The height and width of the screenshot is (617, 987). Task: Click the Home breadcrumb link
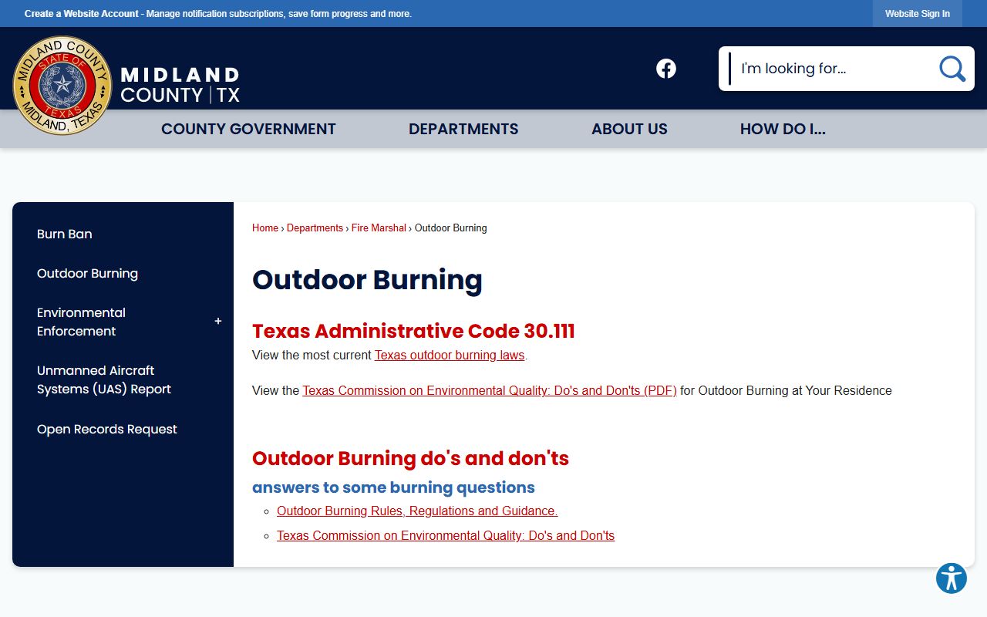[x=264, y=228]
